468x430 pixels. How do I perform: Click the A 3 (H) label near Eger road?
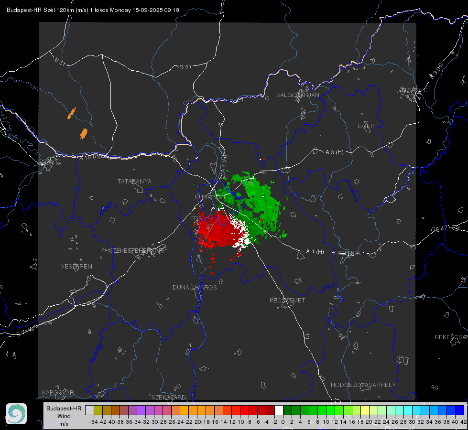click(334, 152)
